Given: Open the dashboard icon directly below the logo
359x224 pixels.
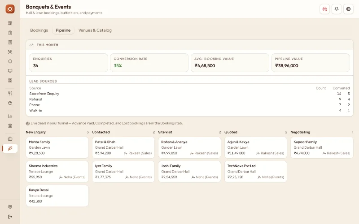Looking at the screenshot, I should pos(10,23).
